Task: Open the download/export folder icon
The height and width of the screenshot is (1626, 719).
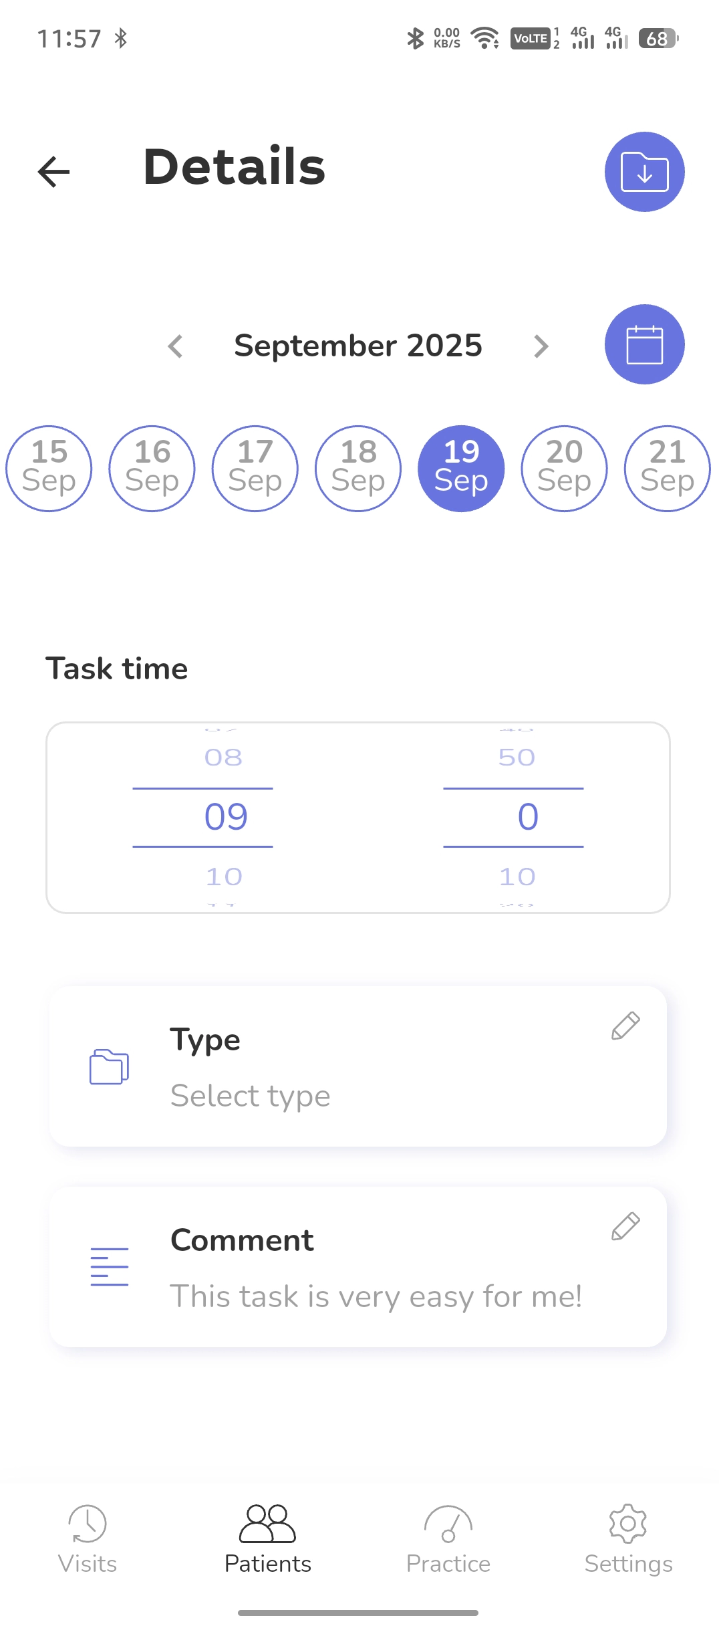Action: pos(643,171)
